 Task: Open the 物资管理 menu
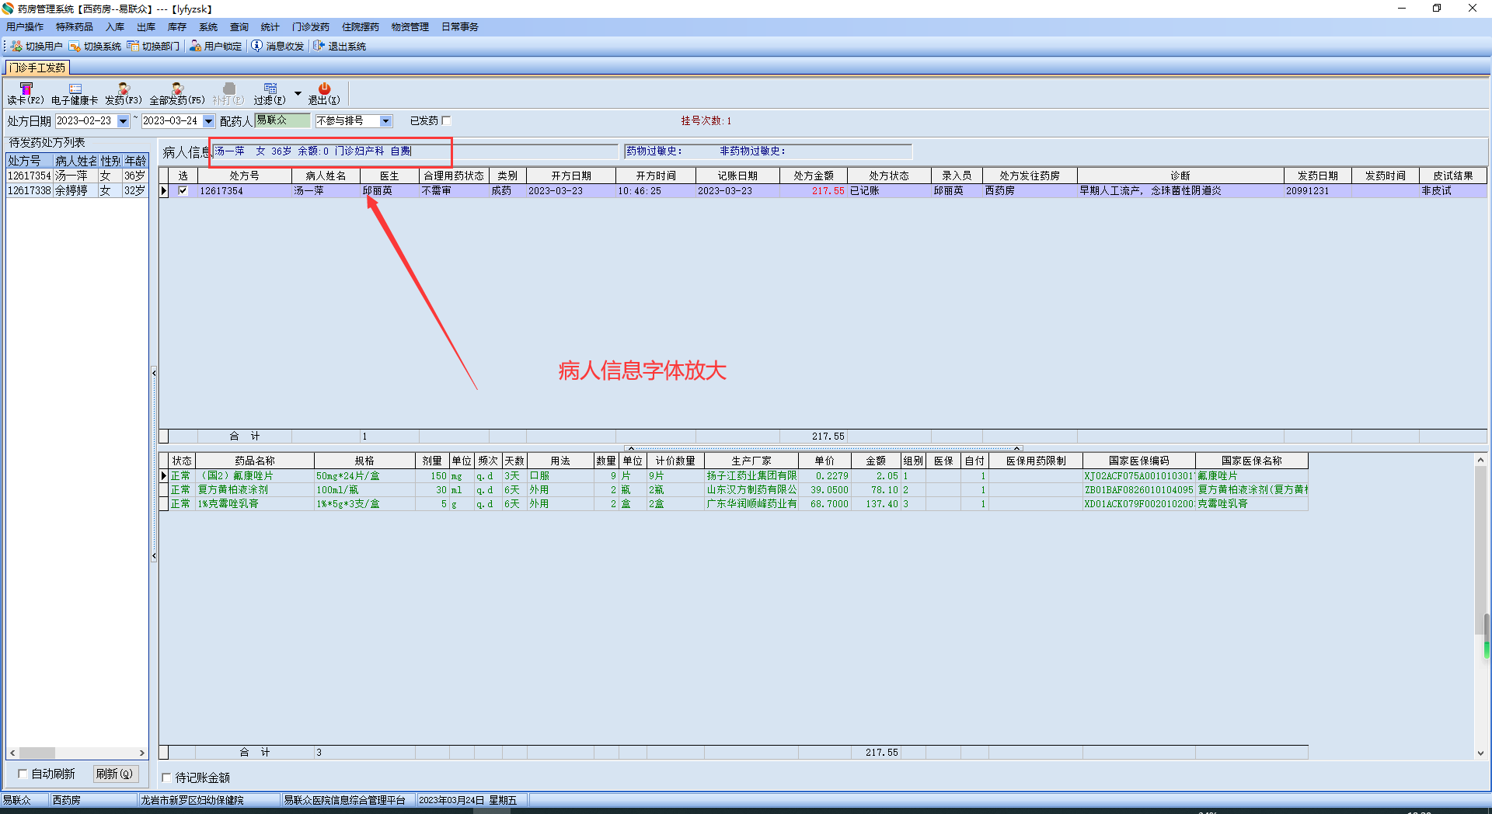pos(410,27)
